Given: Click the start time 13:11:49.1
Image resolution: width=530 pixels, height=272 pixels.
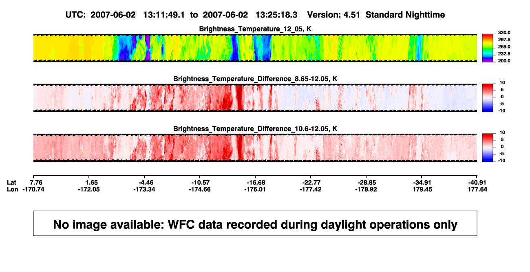Looking at the screenshot, I should click(x=164, y=15).
